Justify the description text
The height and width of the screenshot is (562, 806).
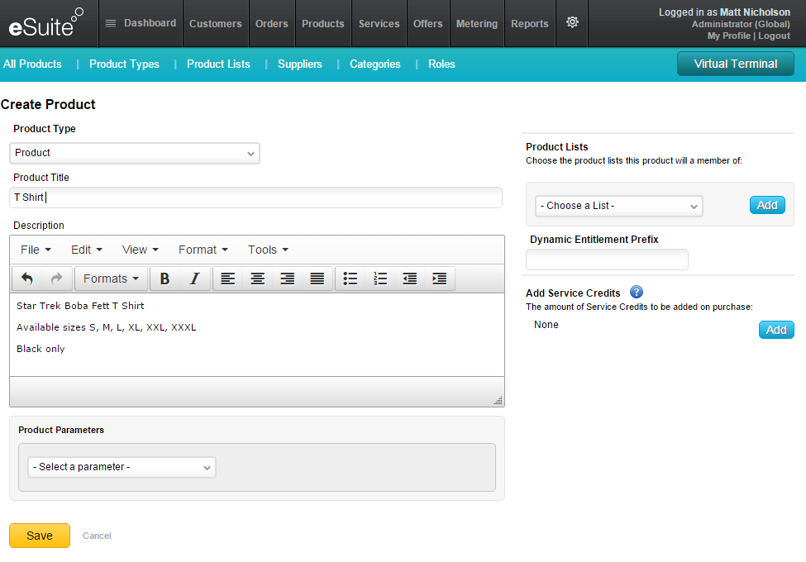(x=317, y=279)
